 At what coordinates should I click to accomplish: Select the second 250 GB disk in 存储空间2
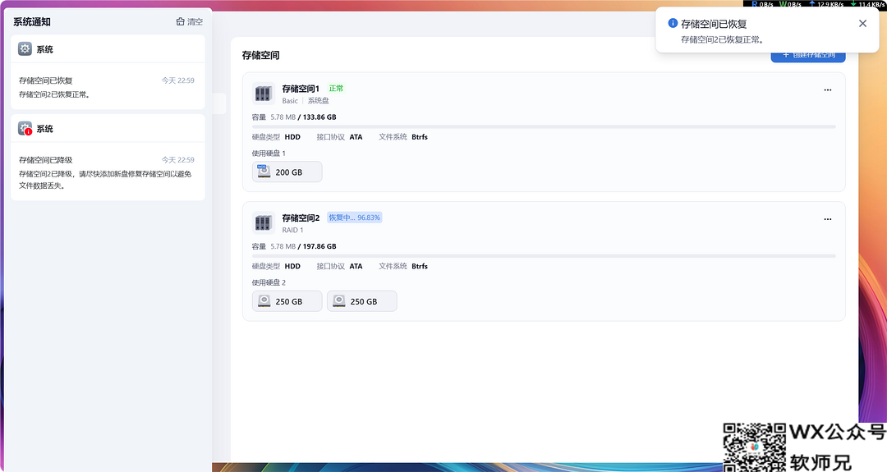[362, 301]
